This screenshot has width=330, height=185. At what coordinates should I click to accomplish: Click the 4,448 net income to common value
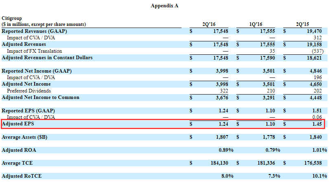point(316,97)
